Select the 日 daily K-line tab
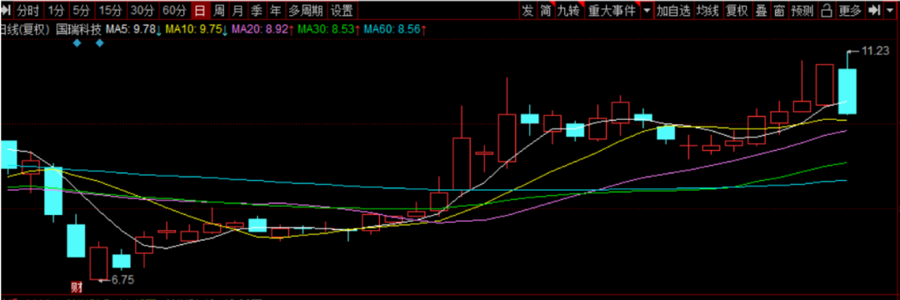900x300 pixels. point(200,10)
